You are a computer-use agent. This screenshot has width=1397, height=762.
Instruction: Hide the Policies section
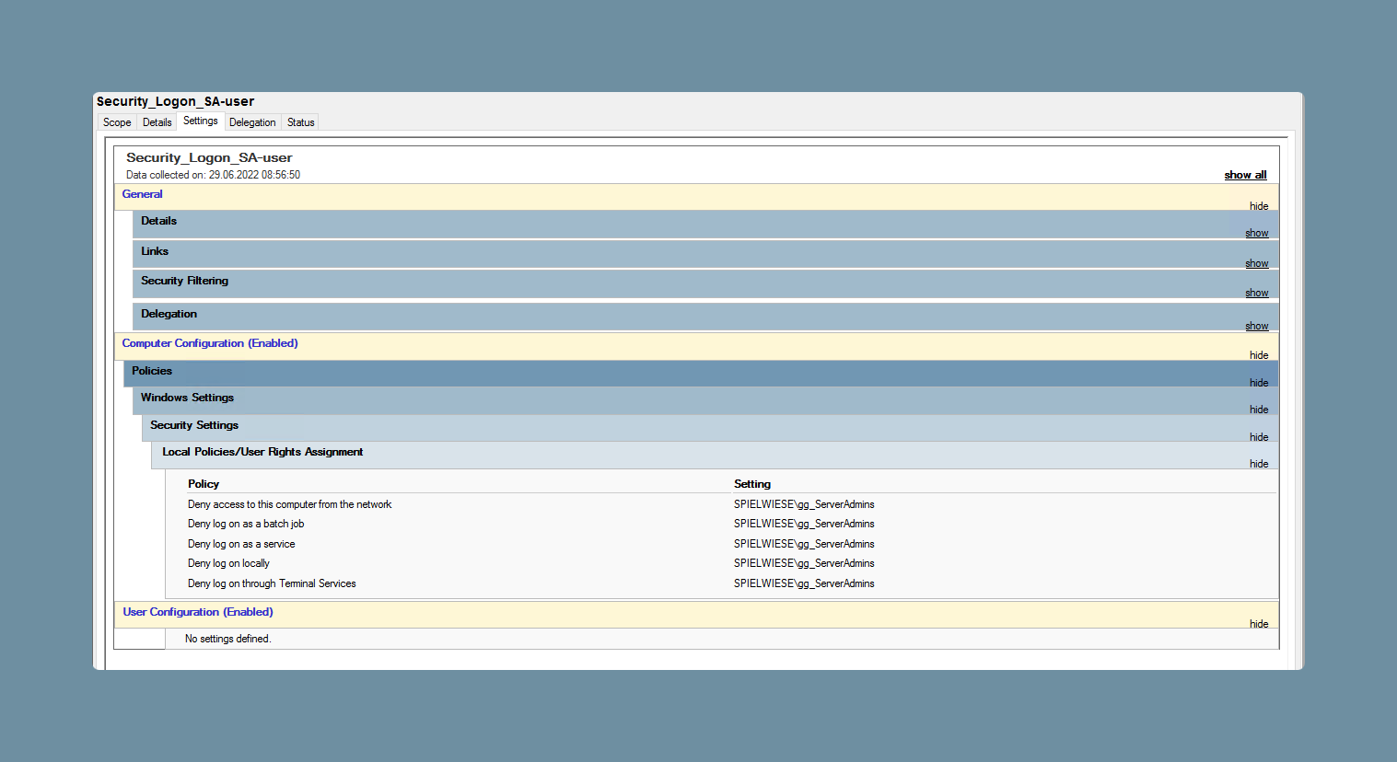pyautogui.click(x=1259, y=383)
